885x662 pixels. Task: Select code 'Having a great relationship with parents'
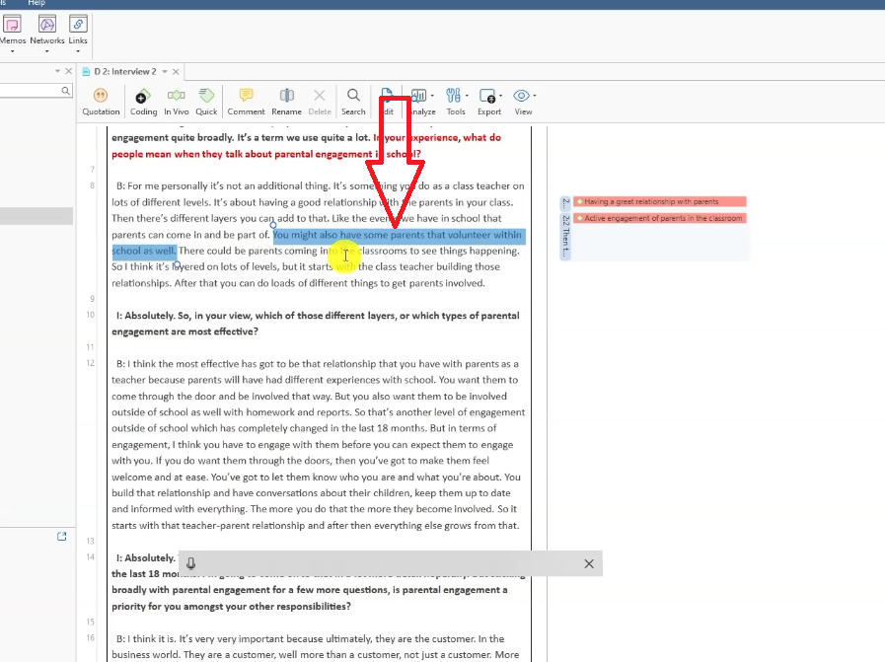(650, 201)
